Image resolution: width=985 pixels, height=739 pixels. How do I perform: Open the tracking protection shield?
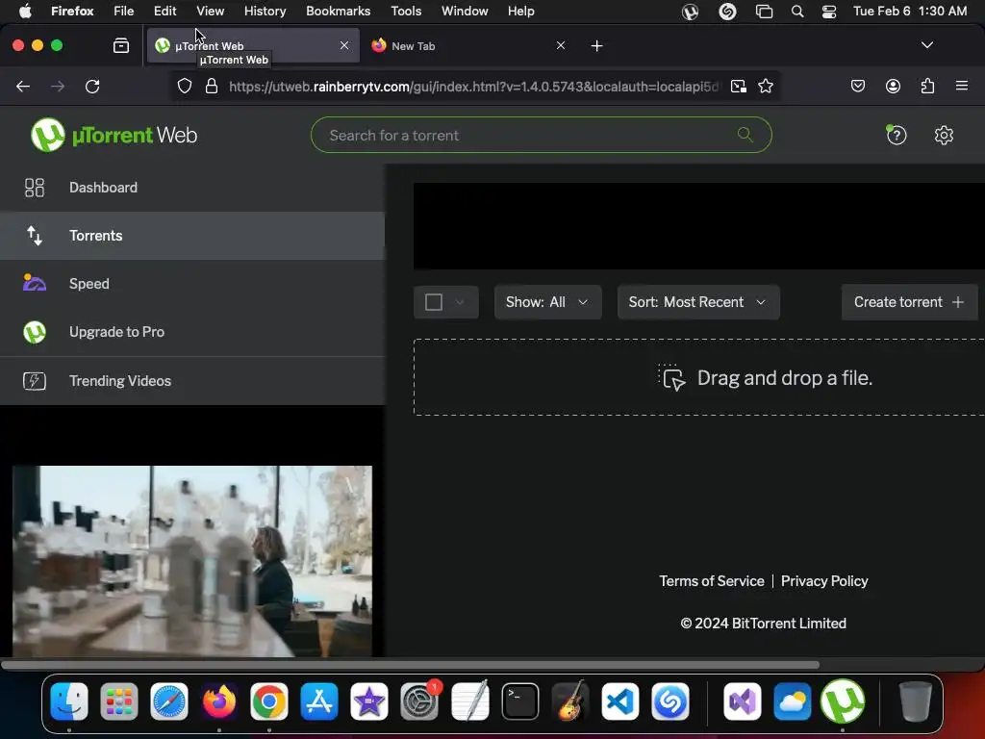[184, 86]
